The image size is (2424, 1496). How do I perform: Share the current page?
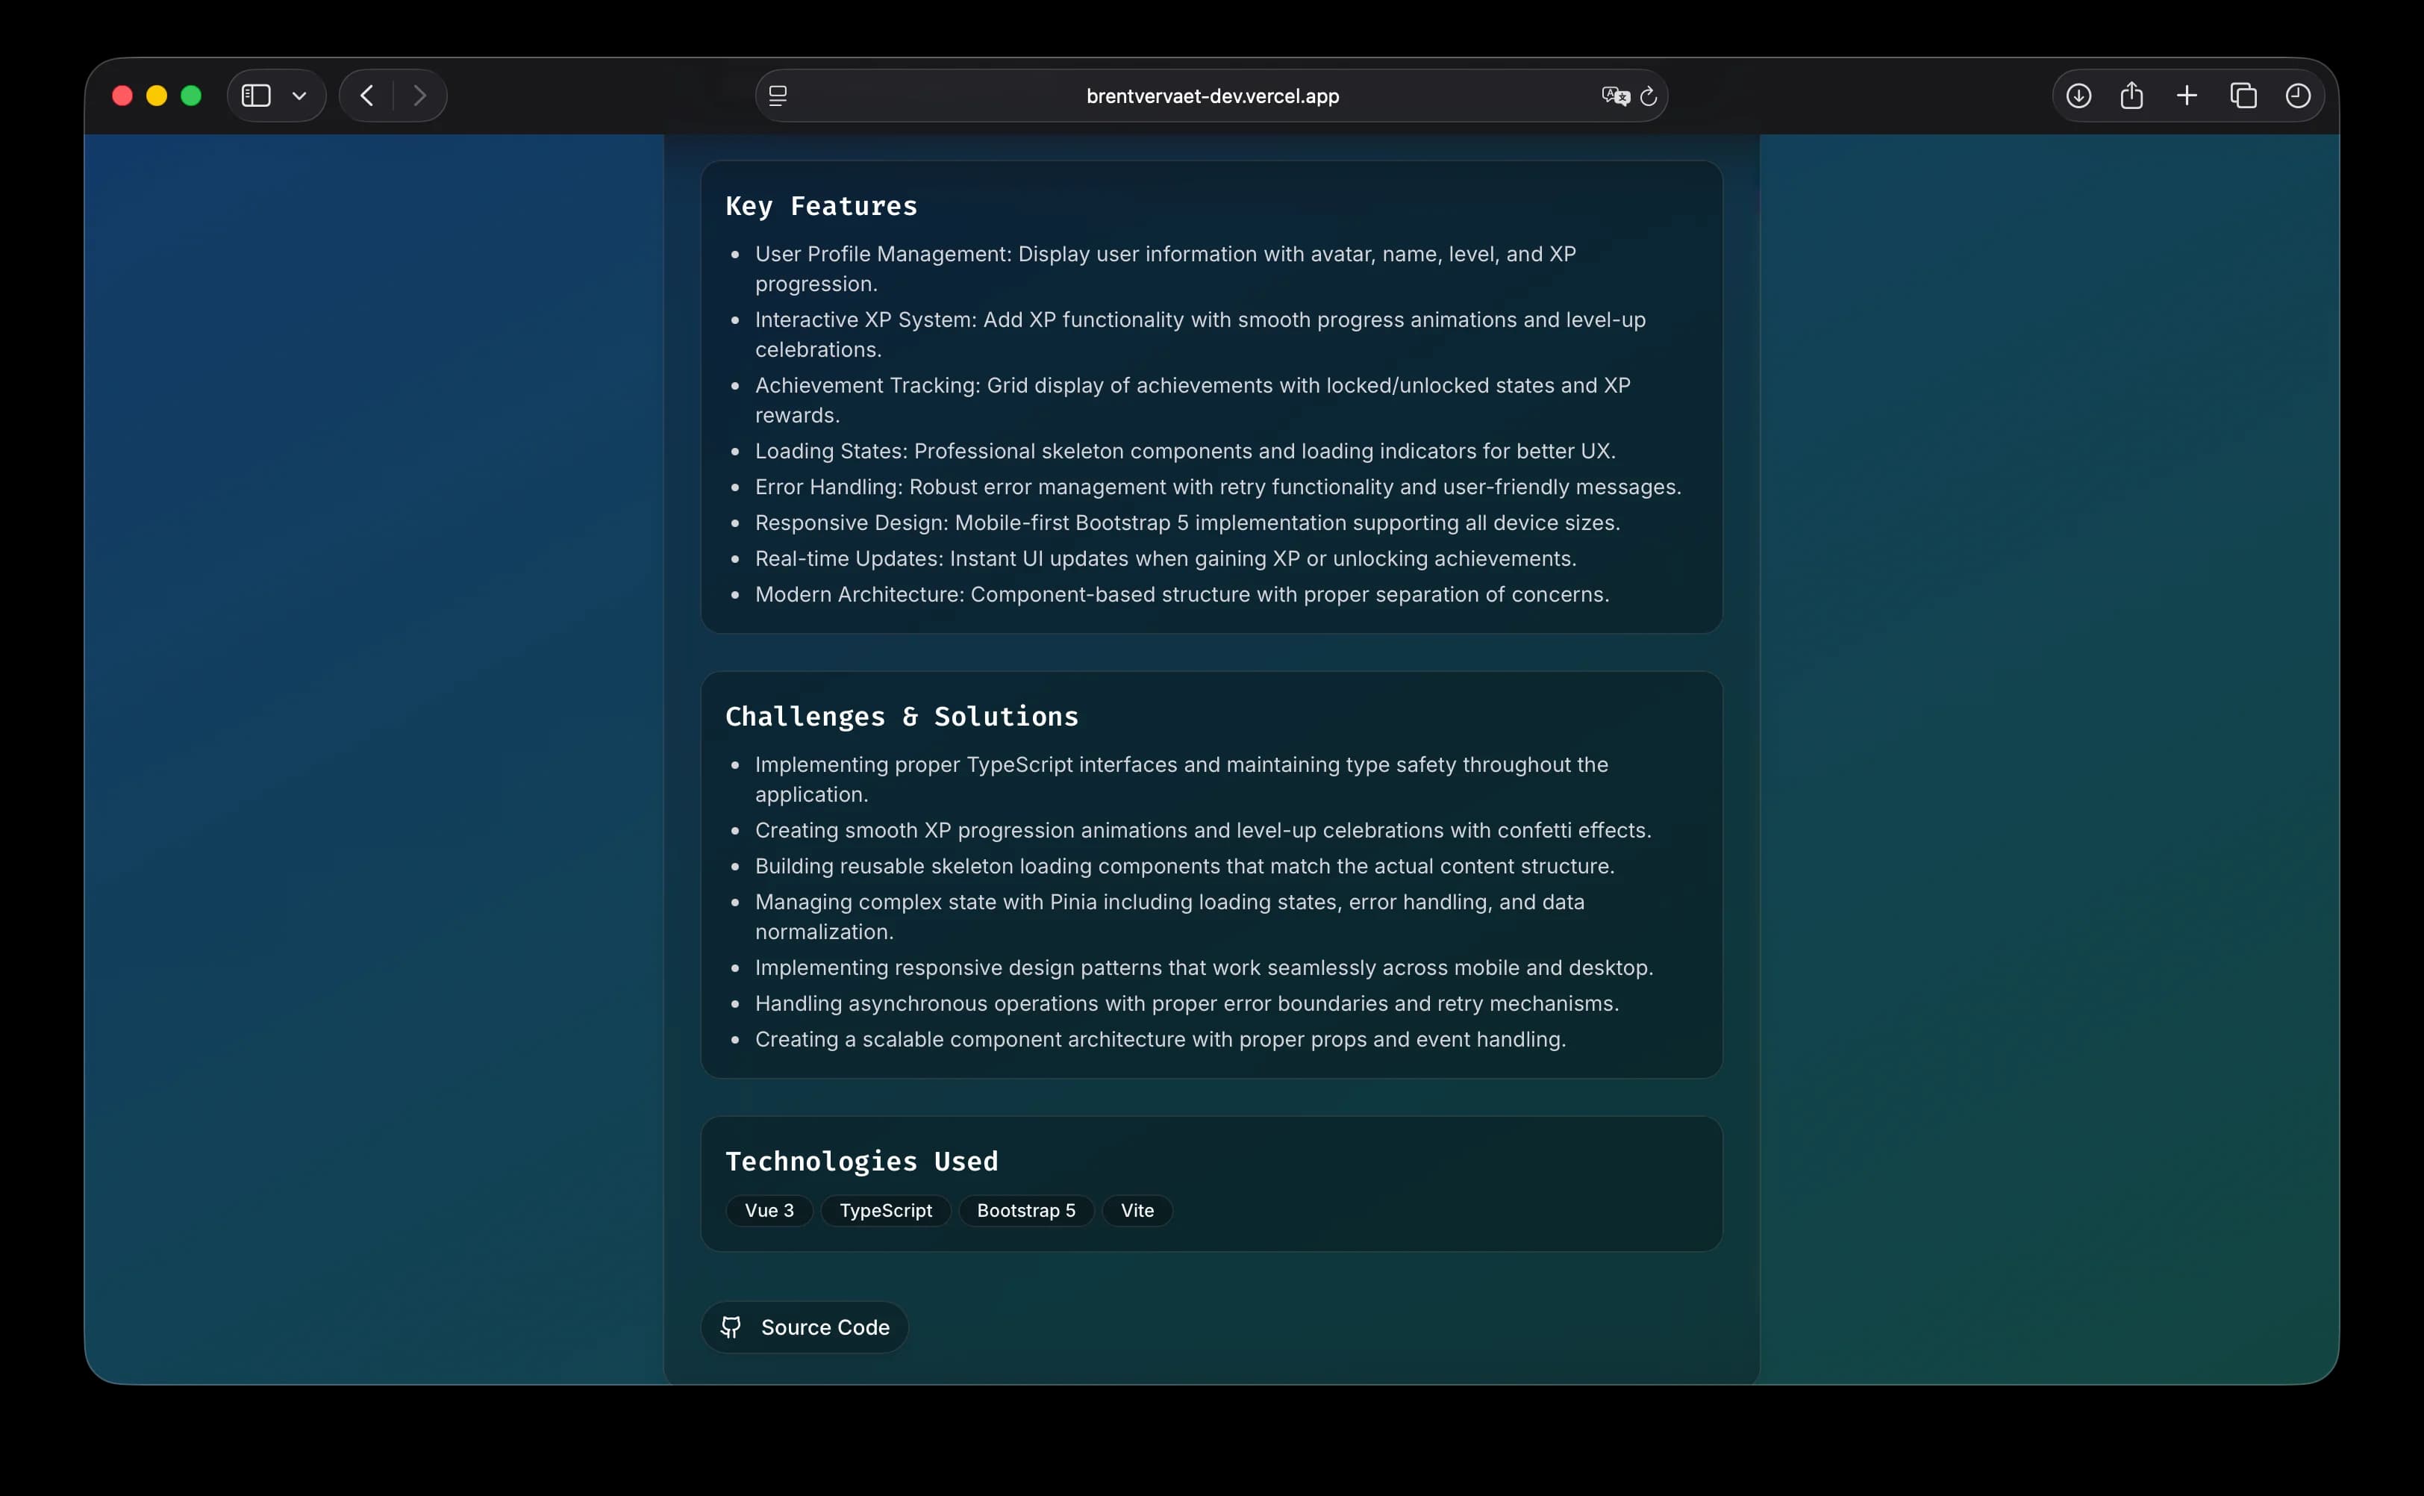(2131, 95)
